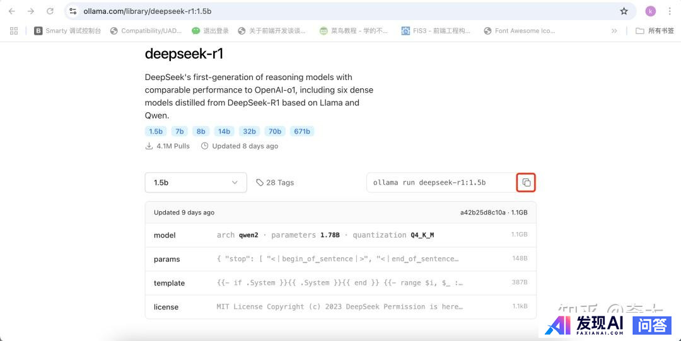Select the 7b model size tag
The width and height of the screenshot is (681, 341).
(x=180, y=131)
